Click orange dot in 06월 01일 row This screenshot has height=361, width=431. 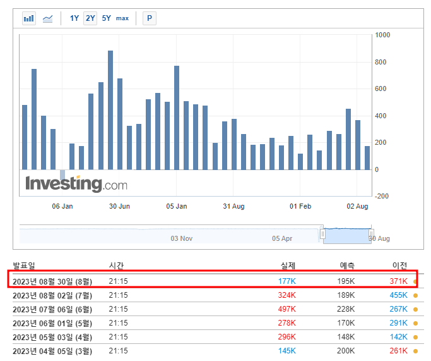pyautogui.click(x=415, y=323)
